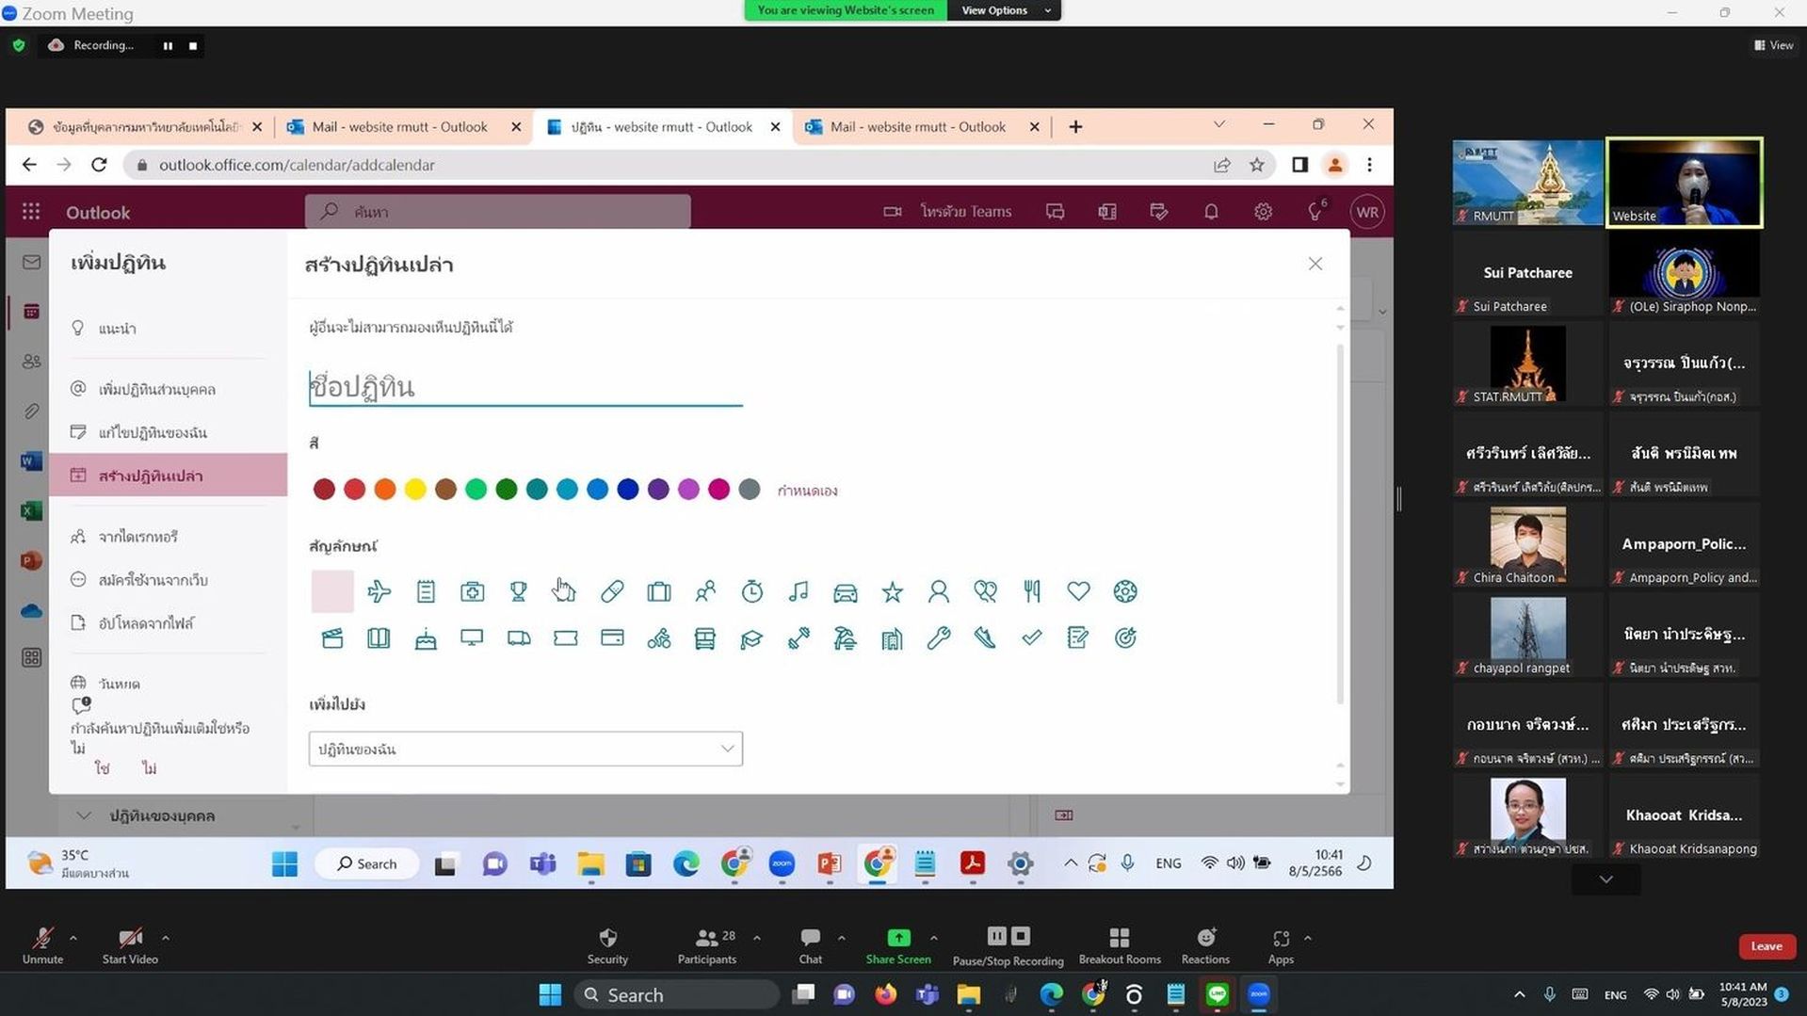Select the bicycle charm icon

(x=658, y=638)
